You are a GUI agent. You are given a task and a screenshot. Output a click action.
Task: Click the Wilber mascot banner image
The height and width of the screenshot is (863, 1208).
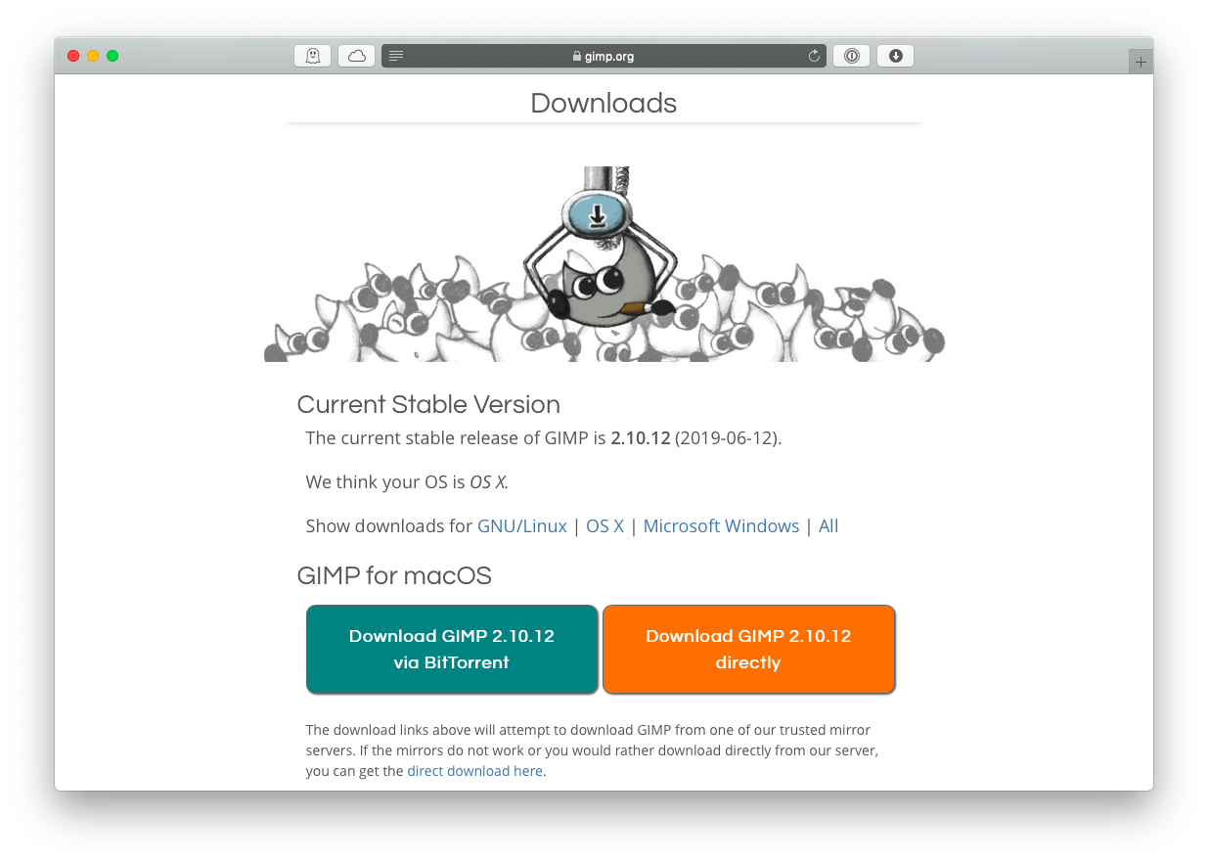click(x=604, y=264)
